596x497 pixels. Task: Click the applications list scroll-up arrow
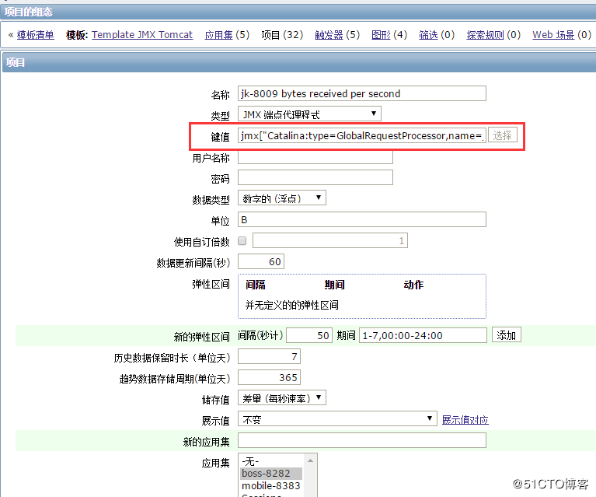(310, 461)
